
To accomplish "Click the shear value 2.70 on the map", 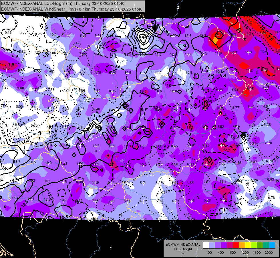I will pos(269,143).
